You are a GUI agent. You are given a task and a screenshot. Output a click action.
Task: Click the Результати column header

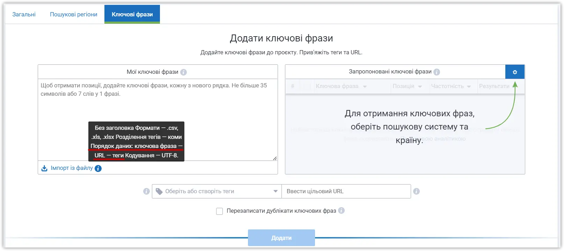point(494,86)
